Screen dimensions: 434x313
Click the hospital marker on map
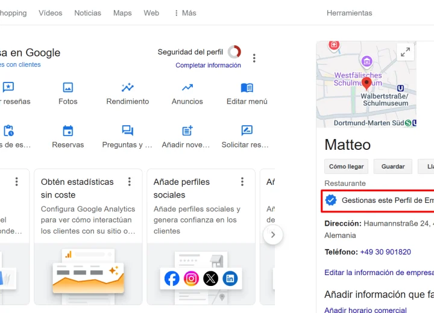pos(334,45)
